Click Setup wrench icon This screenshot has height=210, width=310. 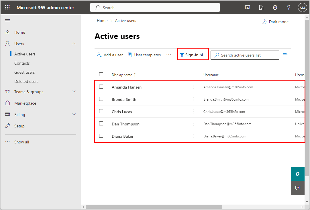7,126
